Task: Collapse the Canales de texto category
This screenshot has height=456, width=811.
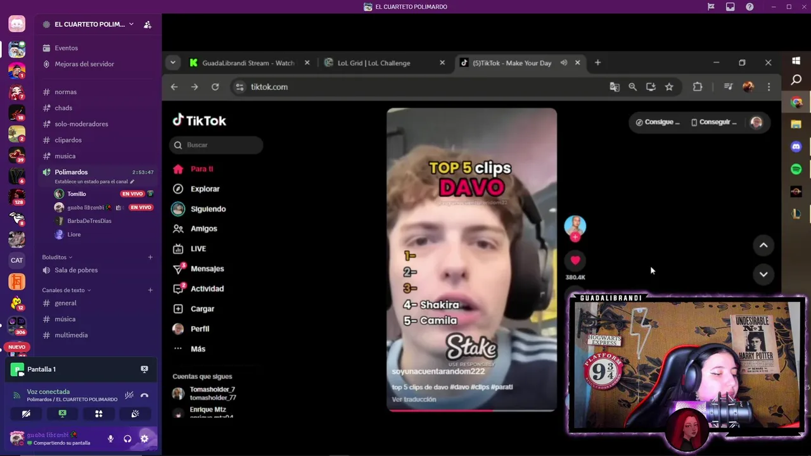Action: click(x=67, y=290)
